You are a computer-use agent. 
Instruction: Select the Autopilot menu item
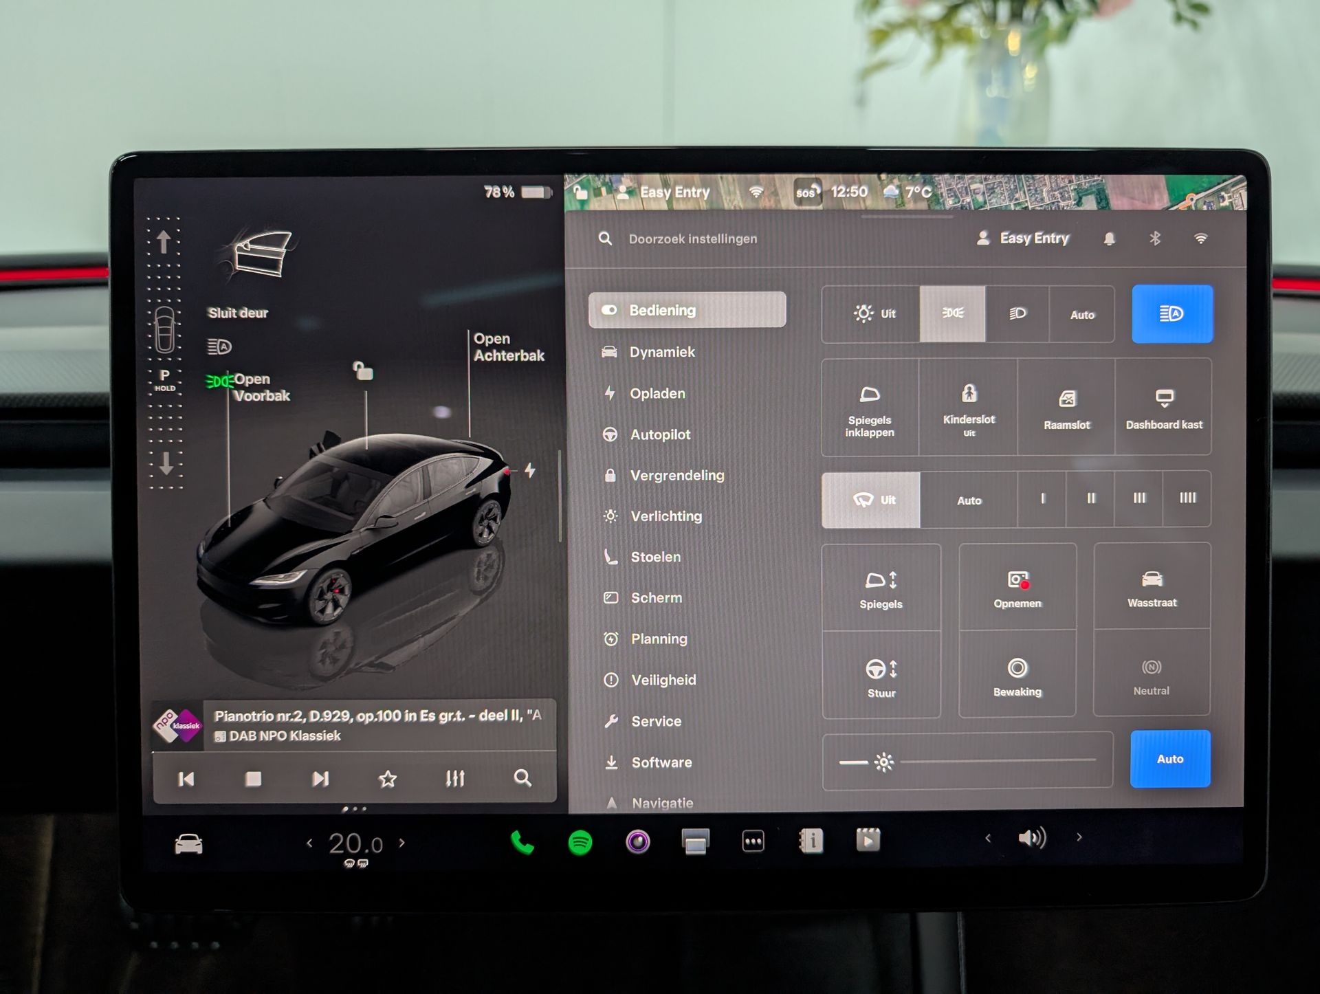coord(659,434)
